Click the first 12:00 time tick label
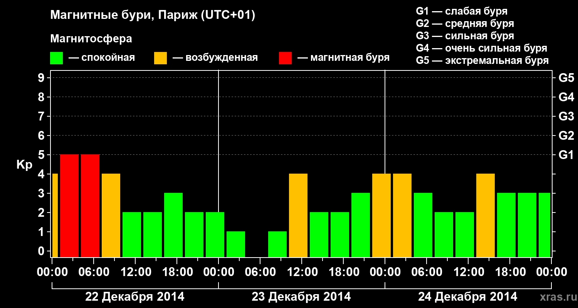This screenshot has width=578, height=308. coord(135,272)
